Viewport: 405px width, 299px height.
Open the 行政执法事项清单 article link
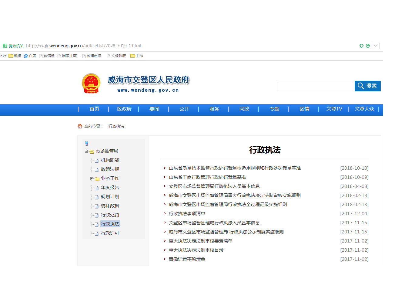click(187, 214)
